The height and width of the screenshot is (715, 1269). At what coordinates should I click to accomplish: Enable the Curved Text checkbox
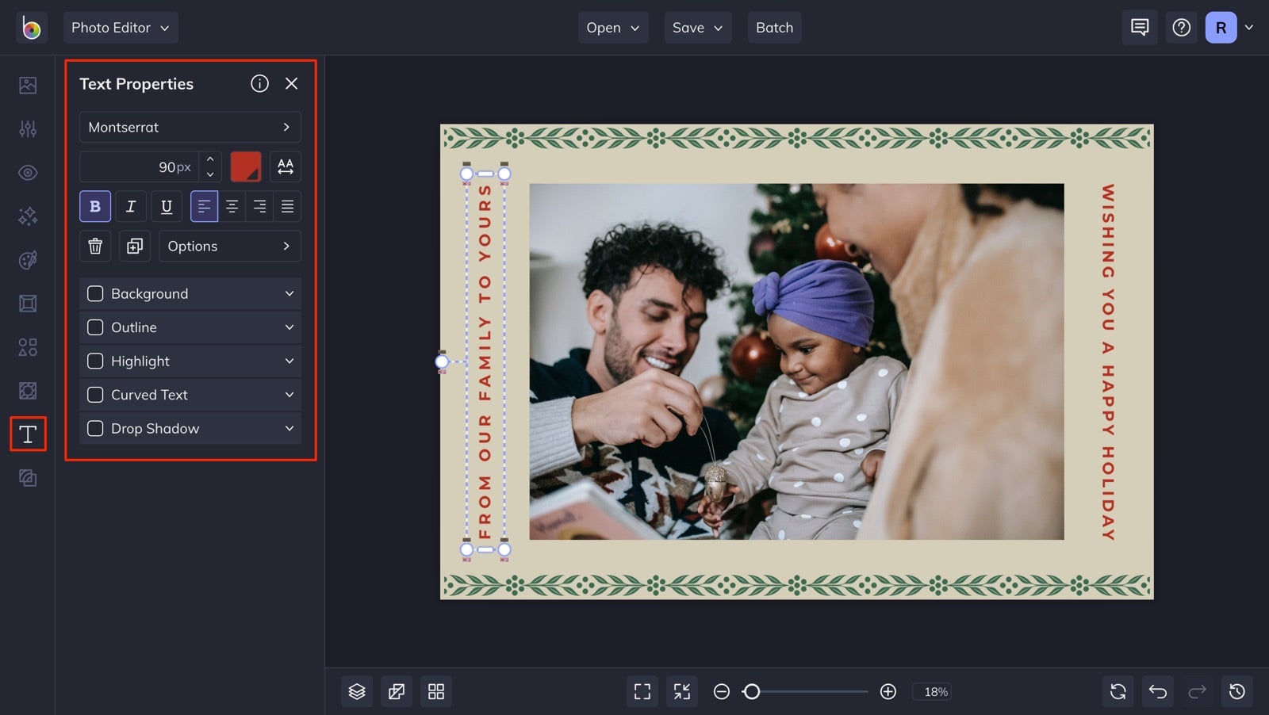click(x=95, y=394)
